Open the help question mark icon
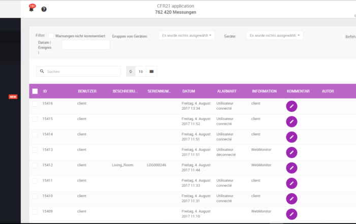The image size is (356, 224). pyautogui.click(x=44, y=9)
